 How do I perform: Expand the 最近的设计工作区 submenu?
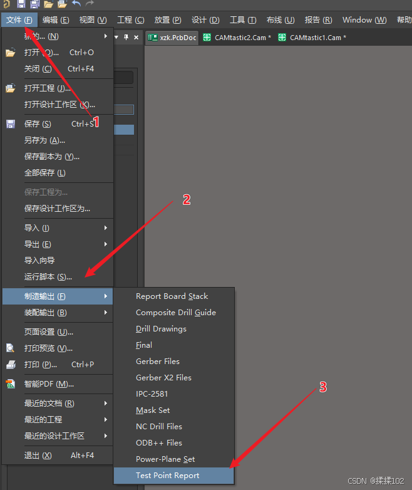tap(58, 436)
